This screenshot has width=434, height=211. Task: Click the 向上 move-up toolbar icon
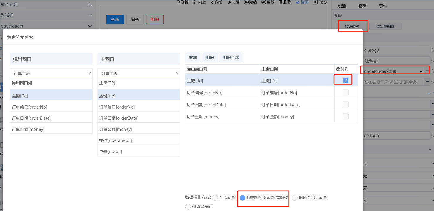pyautogui.click(x=195, y=2)
